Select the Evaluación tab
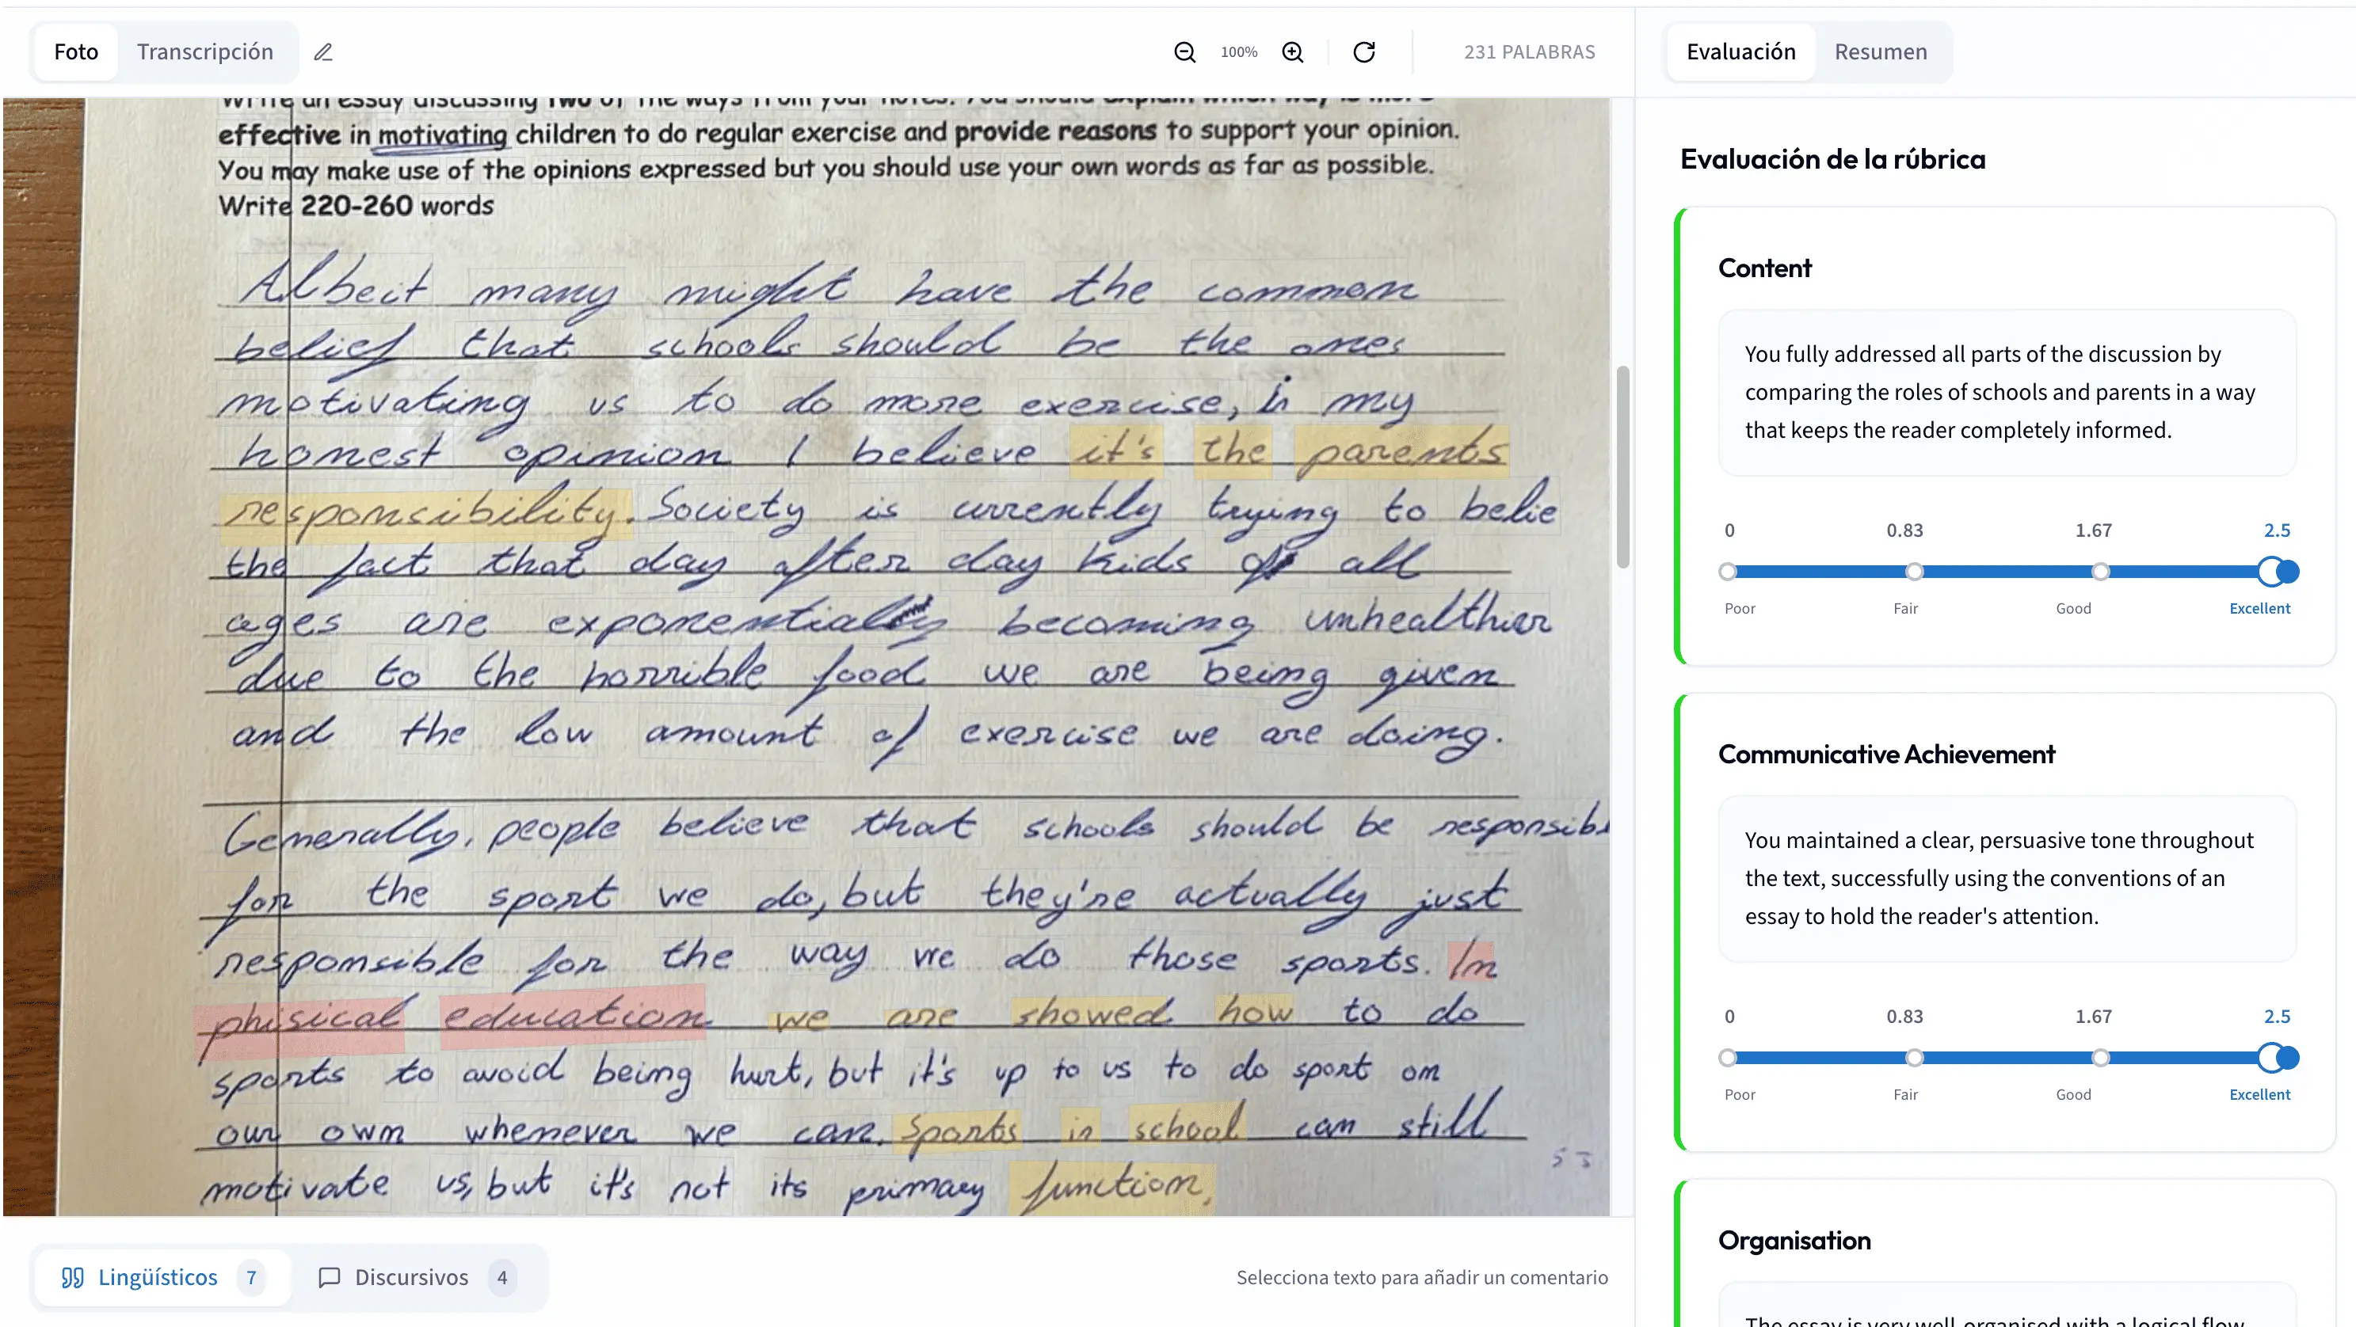This screenshot has width=2356, height=1327. point(1740,52)
